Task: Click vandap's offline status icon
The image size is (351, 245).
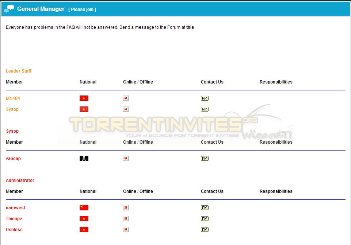Action: [x=126, y=159]
